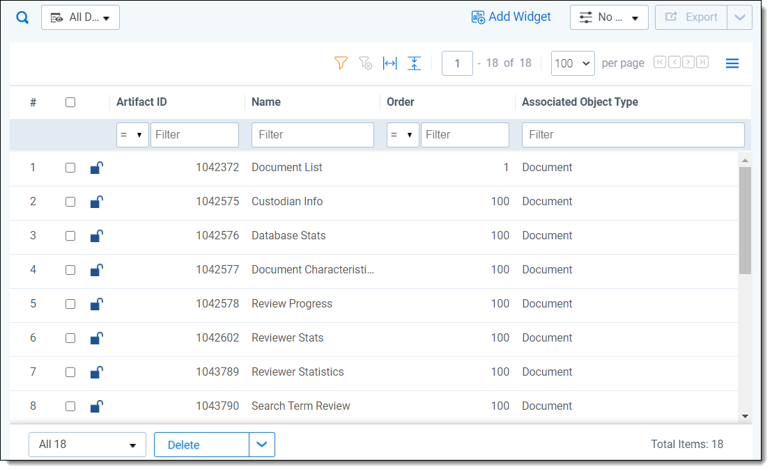Click the Name filter input field
The width and height of the screenshot is (772, 471).
[312, 135]
